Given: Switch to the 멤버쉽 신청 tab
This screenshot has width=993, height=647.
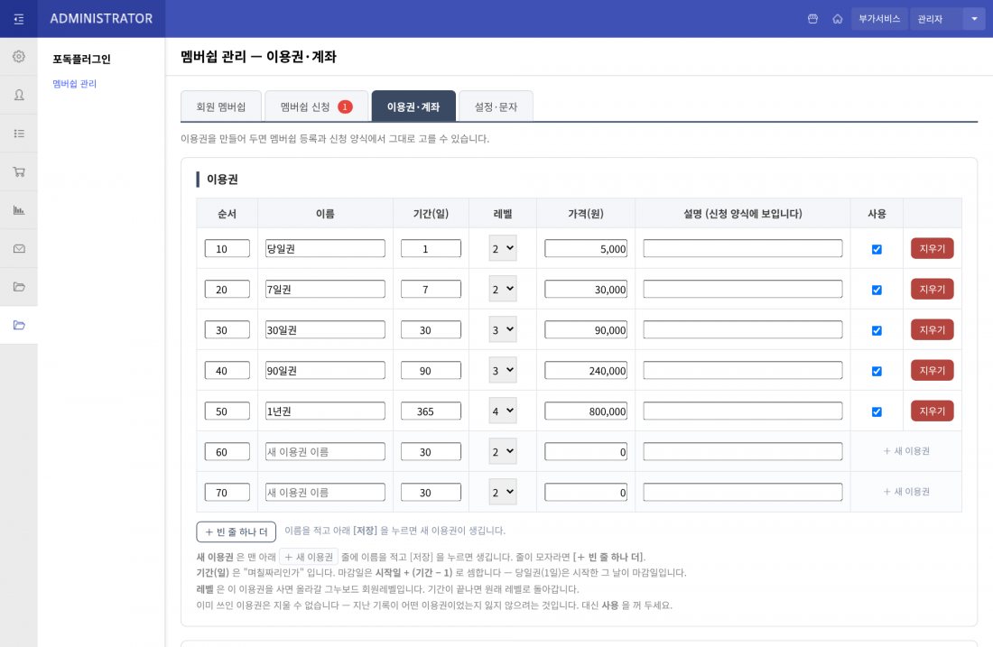Looking at the screenshot, I should 316,106.
